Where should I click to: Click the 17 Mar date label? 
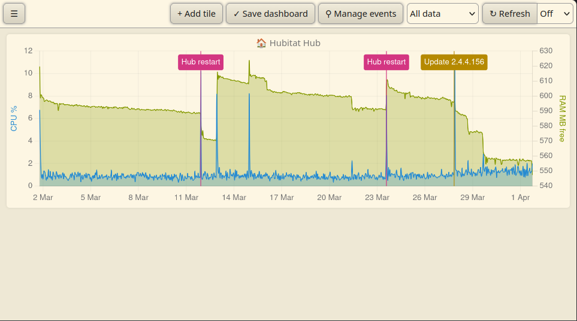point(282,198)
